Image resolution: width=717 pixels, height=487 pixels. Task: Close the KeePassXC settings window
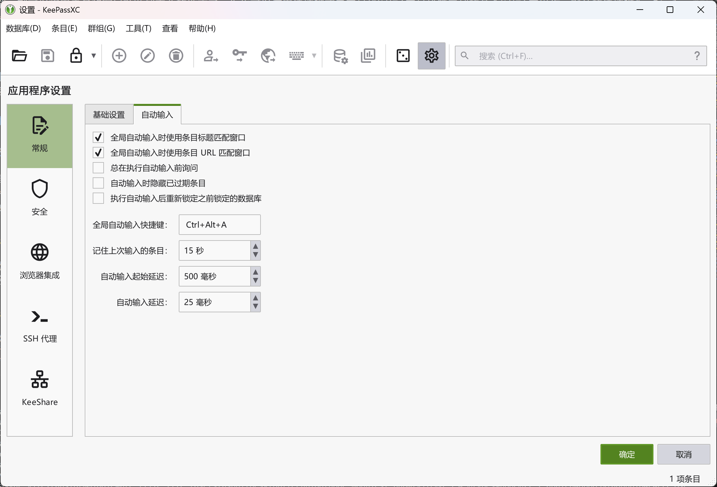coord(700,10)
